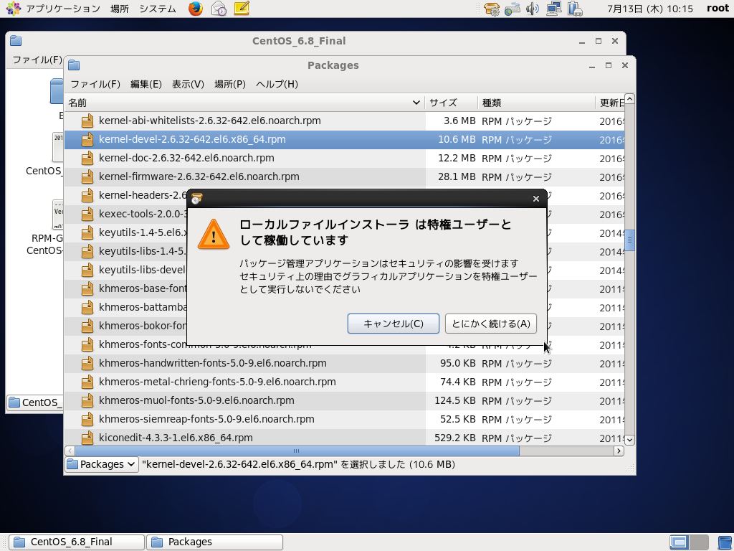This screenshot has height=551, width=734.
Task: Click khmeros-metal-chrieng-fonts package icon
Action: point(87,382)
